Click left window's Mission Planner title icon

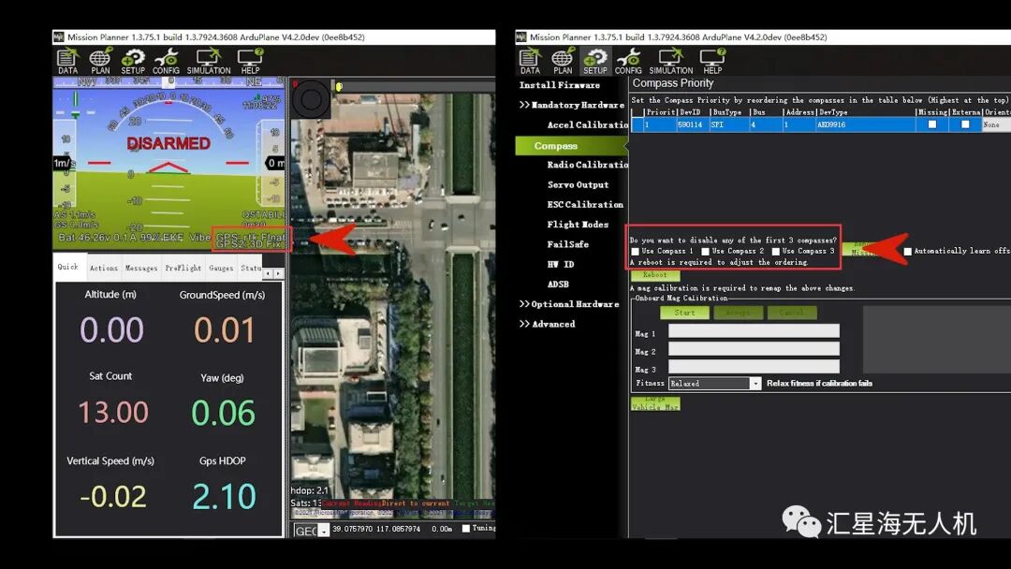click(59, 37)
